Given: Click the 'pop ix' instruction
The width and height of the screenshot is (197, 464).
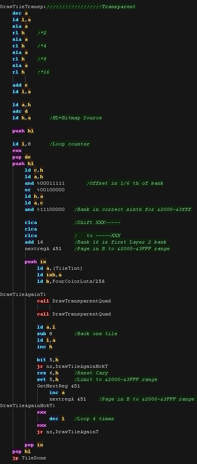Looking at the screenshot, I should (34, 445).
